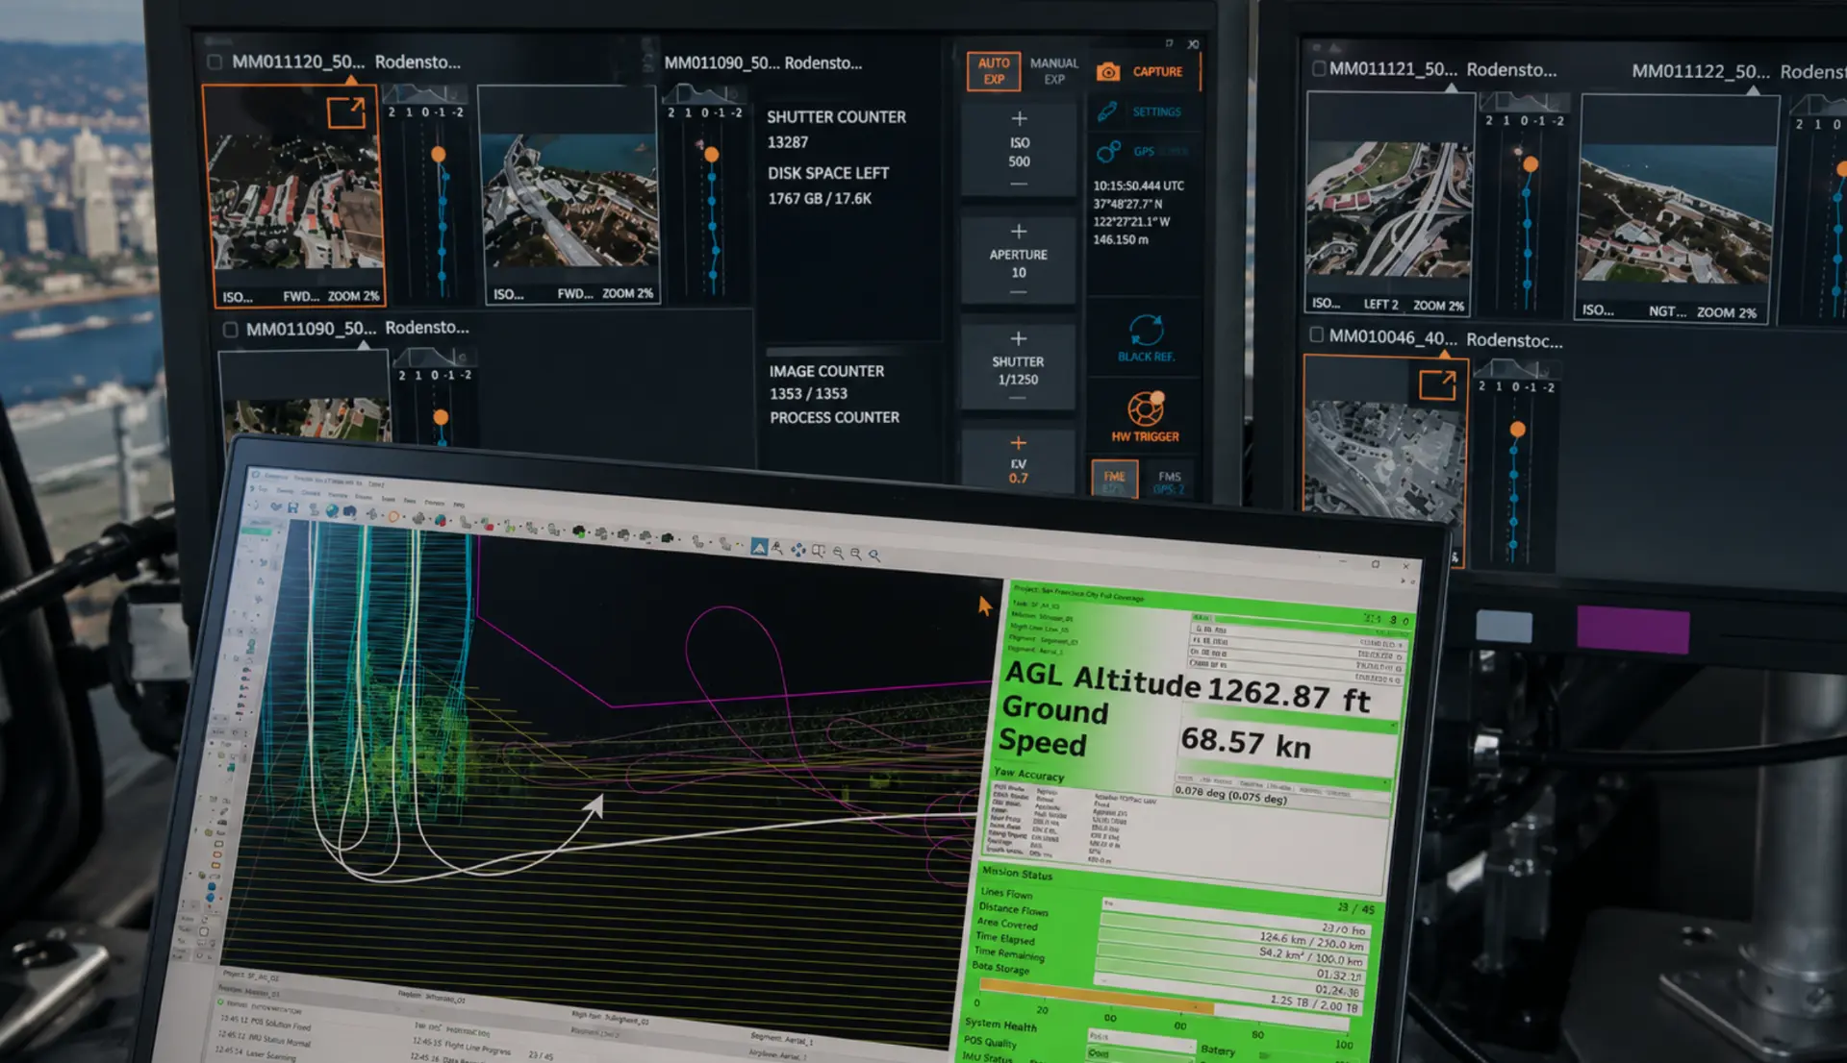Click exposure slider knob of top MM011090_50 image

(712, 155)
